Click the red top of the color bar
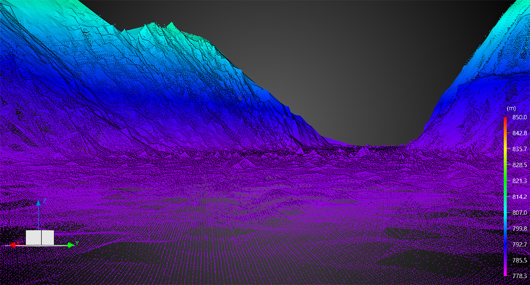The height and width of the screenshot is (285, 530). point(505,119)
